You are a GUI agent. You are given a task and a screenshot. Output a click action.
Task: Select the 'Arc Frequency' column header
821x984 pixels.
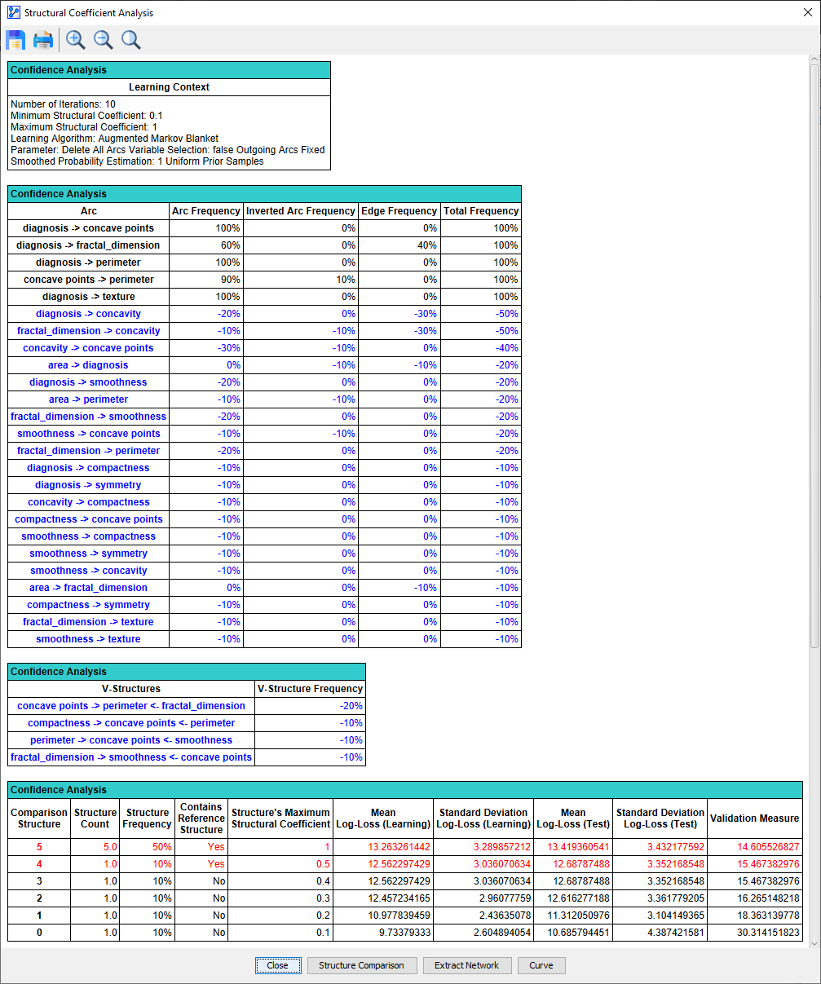pos(206,211)
